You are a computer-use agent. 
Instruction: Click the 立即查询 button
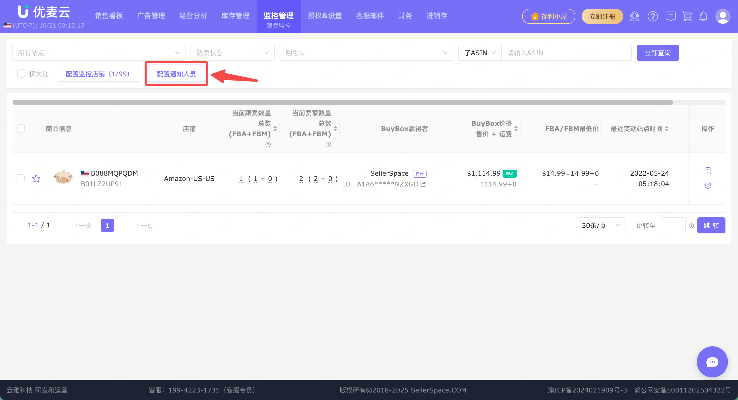657,53
